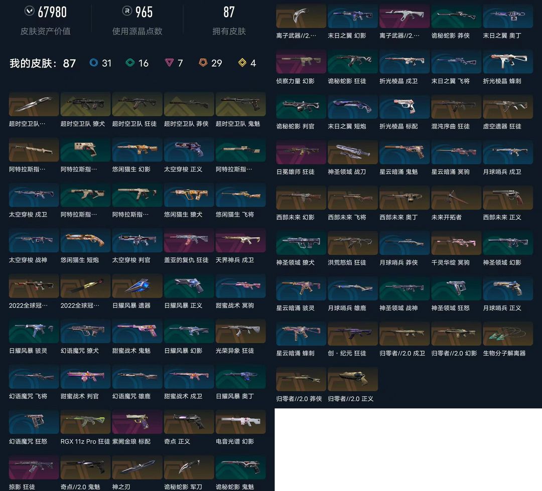
Task: Click the Valorant Points icon beside 67980
Action: pos(30,11)
